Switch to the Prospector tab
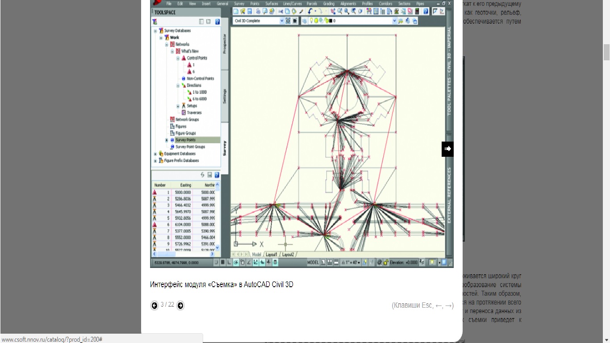The image size is (610, 343). pyautogui.click(x=225, y=43)
